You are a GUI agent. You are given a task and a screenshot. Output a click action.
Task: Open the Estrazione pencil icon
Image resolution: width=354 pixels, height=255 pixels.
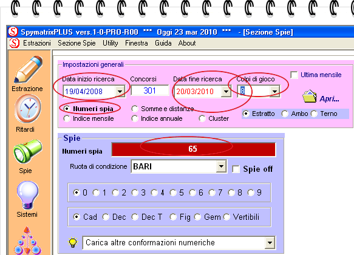[x=28, y=69]
